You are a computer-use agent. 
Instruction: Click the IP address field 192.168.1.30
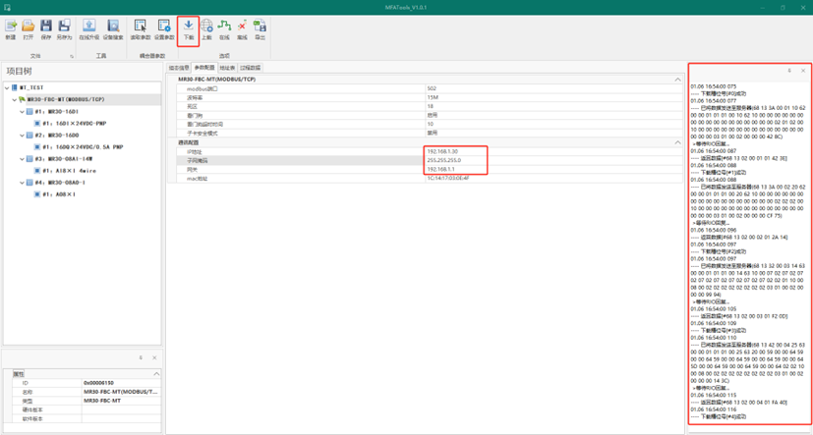(x=442, y=151)
